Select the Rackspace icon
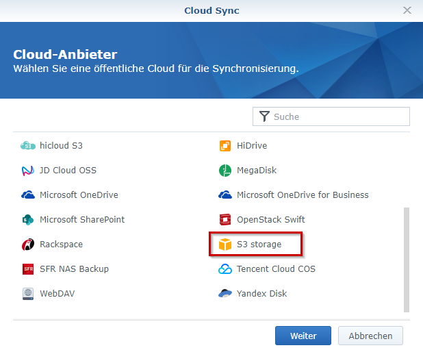This screenshot has width=423, height=350. click(28, 244)
